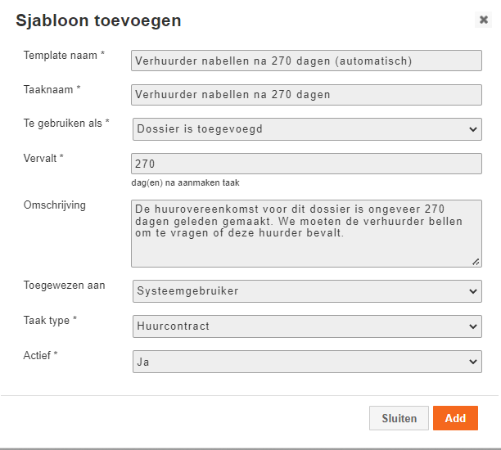
Task: Open the Actief Ja dropdown
Action: (306, 361)
